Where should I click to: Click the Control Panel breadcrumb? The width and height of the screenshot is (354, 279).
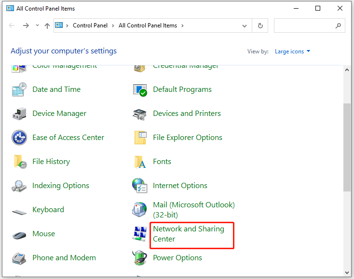(89, 26)
